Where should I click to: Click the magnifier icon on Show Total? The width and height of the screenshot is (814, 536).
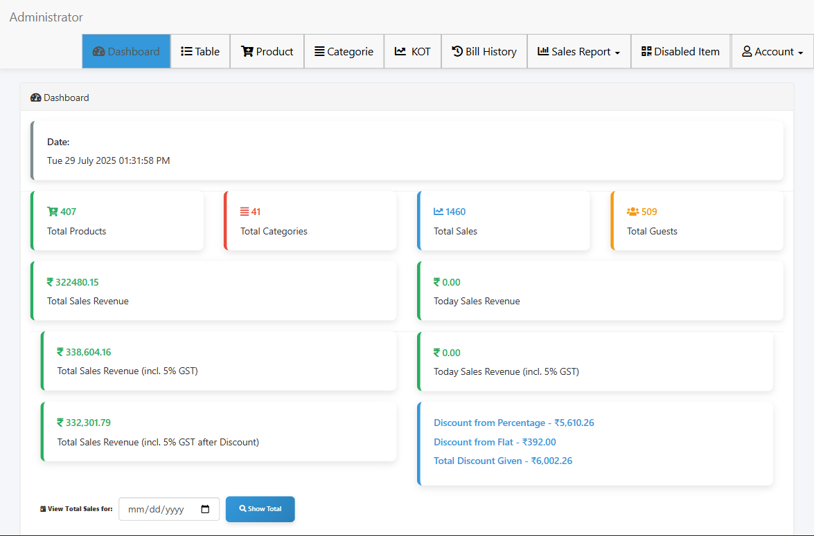click(242, 508)
